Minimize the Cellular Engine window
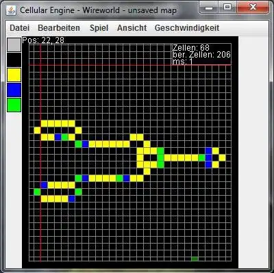 point(209,8)
